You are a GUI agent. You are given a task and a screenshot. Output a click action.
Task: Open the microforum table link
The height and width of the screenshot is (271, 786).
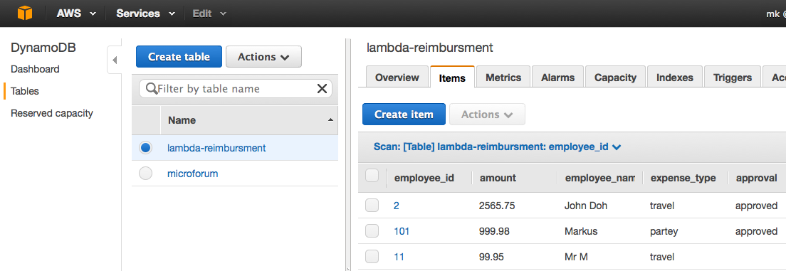coord(192,174)
